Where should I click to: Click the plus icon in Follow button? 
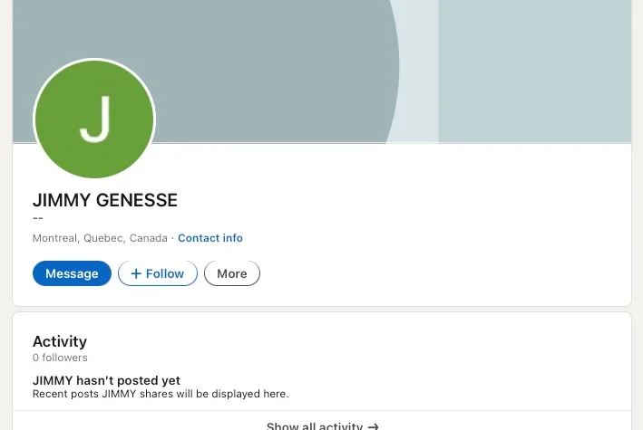tap(136, 273)
